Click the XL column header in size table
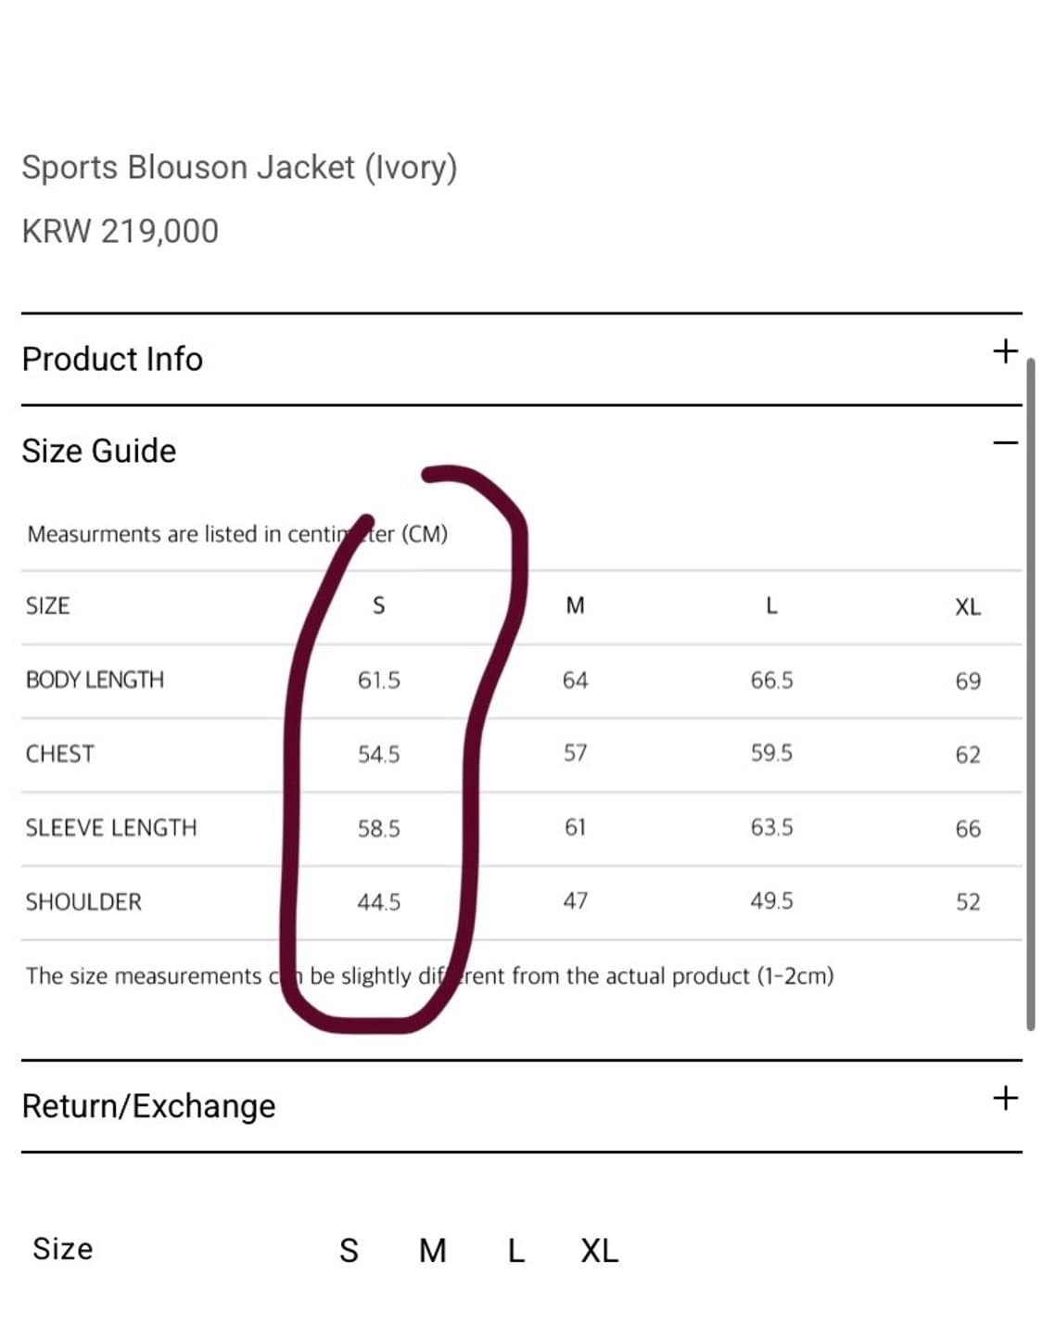Image resolution: width=1043 pixels, height=1326 pixels. 967,607
